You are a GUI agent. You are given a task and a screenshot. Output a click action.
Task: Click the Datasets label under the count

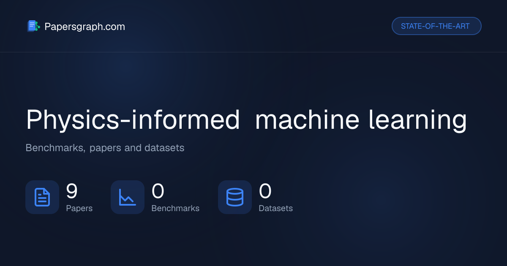(x=275, y=208)
